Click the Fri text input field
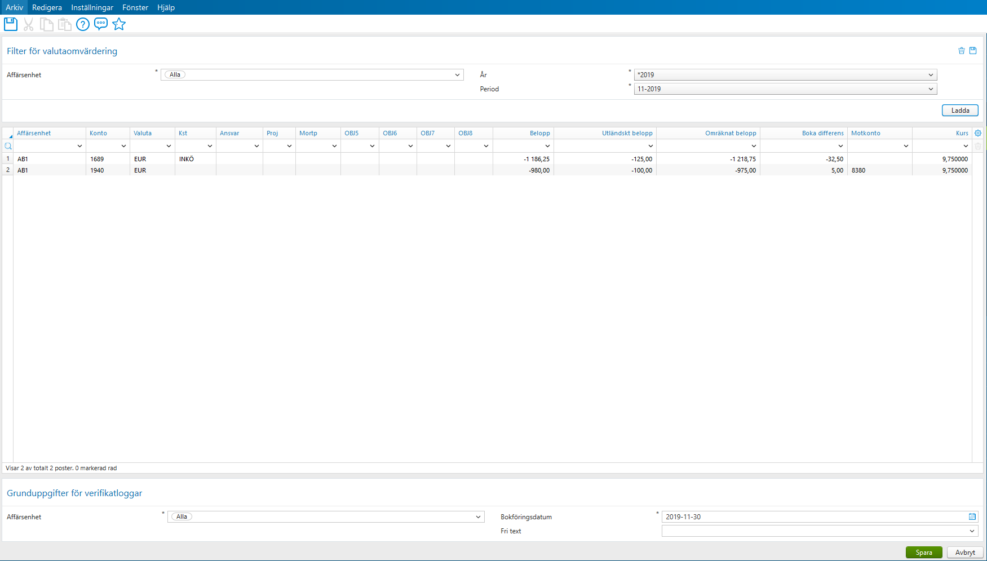The height and width of the screenshot is (561, 987). 817,531
